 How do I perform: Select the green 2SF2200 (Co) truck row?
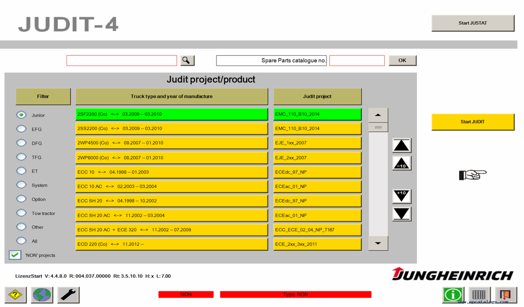172,114
